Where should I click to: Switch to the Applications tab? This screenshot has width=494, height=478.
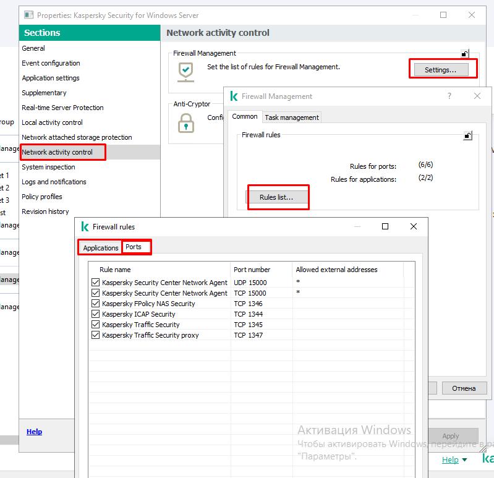coord(101,248)
